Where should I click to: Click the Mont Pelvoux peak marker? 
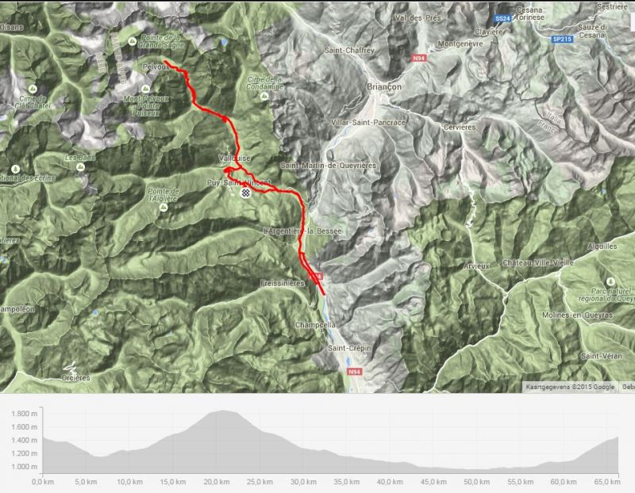pos(145,89)
